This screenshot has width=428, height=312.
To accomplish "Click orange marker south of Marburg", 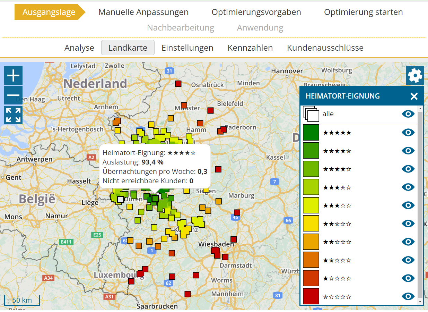I will 218,201.
